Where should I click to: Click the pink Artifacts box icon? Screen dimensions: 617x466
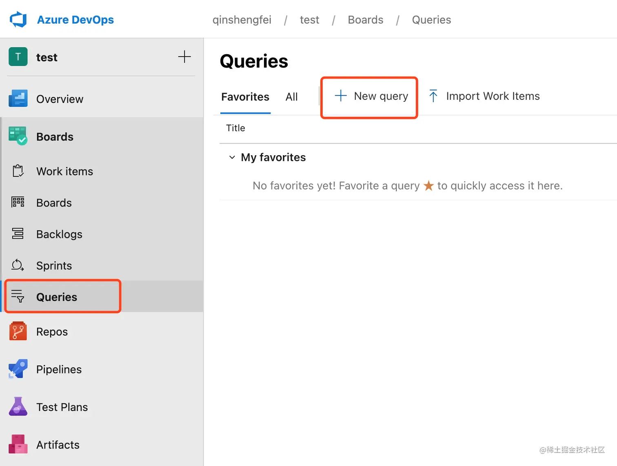click(18, 444)
